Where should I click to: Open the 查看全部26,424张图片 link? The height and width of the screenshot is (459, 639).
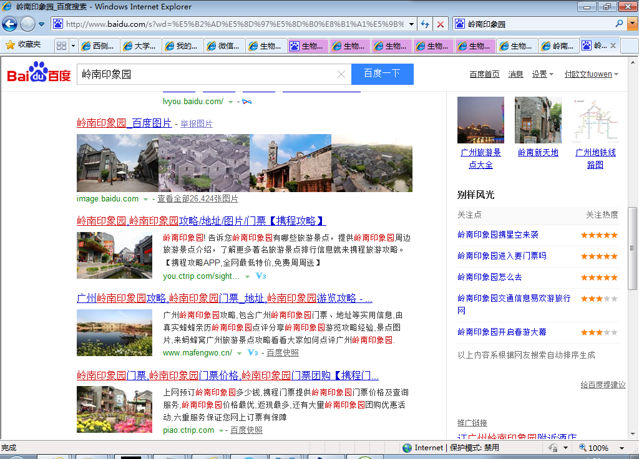(x=197, y=199)
